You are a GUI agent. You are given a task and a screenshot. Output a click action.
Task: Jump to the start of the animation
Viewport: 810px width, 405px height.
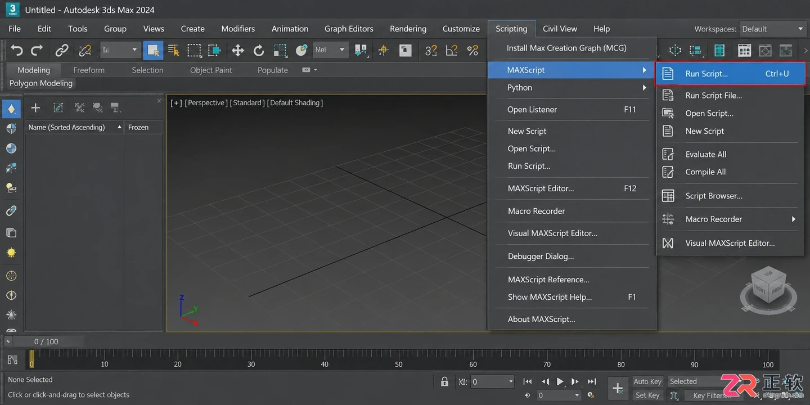[528, 381]
